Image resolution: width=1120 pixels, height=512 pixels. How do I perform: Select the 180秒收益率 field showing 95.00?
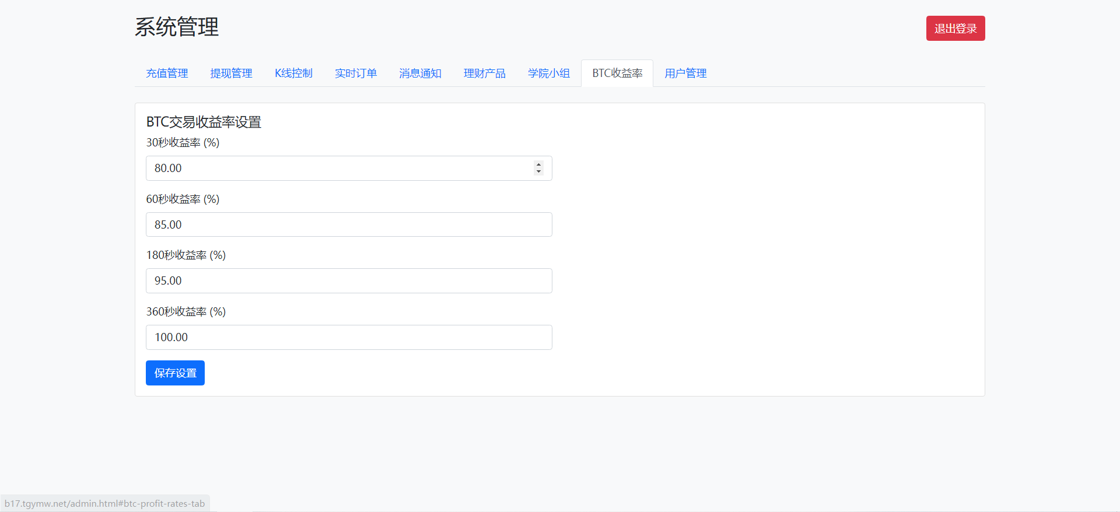pos(348,281)
